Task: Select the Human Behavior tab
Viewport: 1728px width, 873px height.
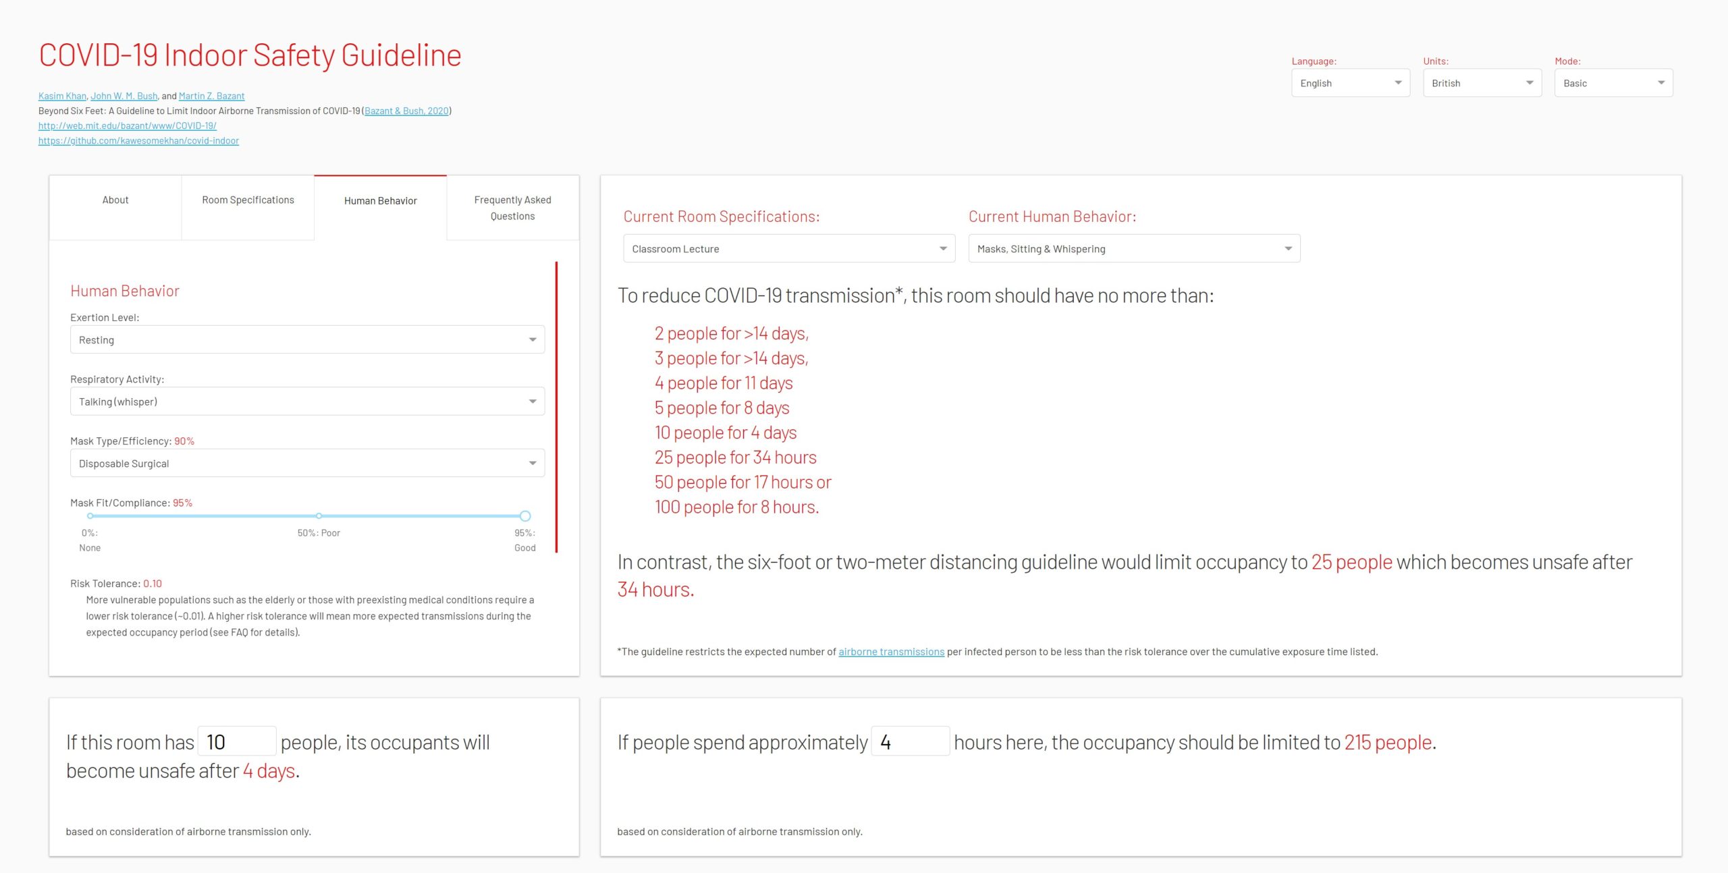Action: pos(379,199)
